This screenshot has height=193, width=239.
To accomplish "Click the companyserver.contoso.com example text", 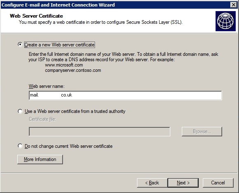I will [x=73, y=70].
